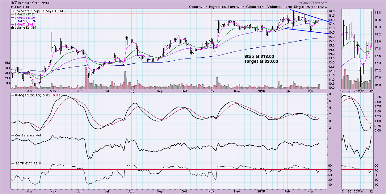Screen dimensions: 386x194
Task: Click the Stop at $18.00 annotation
Action: pos(259,56)
